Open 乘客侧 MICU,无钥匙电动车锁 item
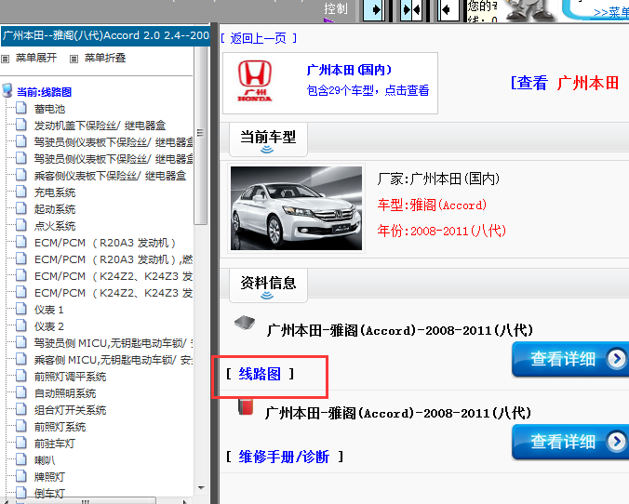Image resolution: width=629 pixels, height=504 pixels. pyautogui.click(x=114, y=360)
